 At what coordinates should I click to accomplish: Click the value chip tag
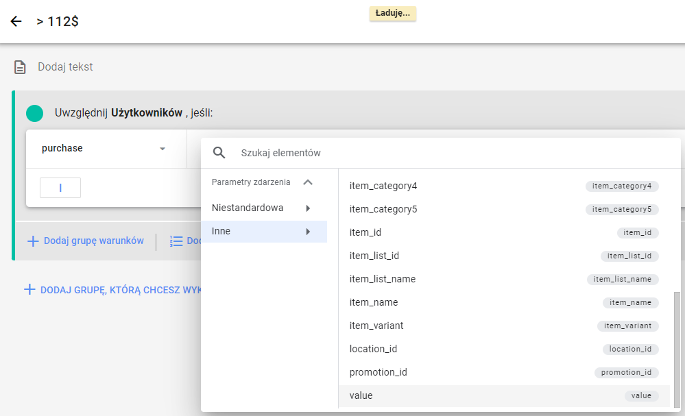point(641,395)
